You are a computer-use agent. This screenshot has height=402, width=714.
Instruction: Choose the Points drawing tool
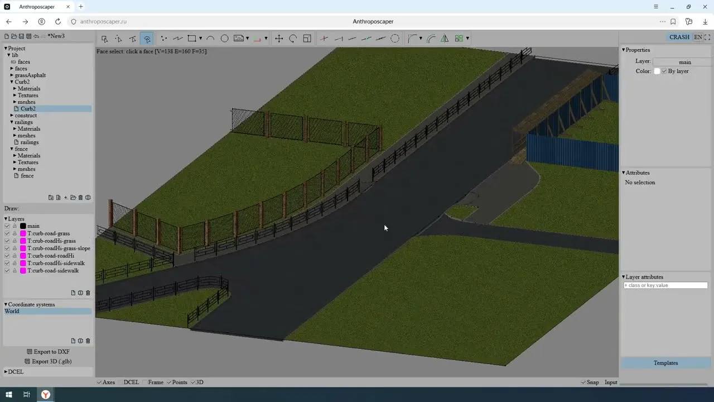pos(163,39)
